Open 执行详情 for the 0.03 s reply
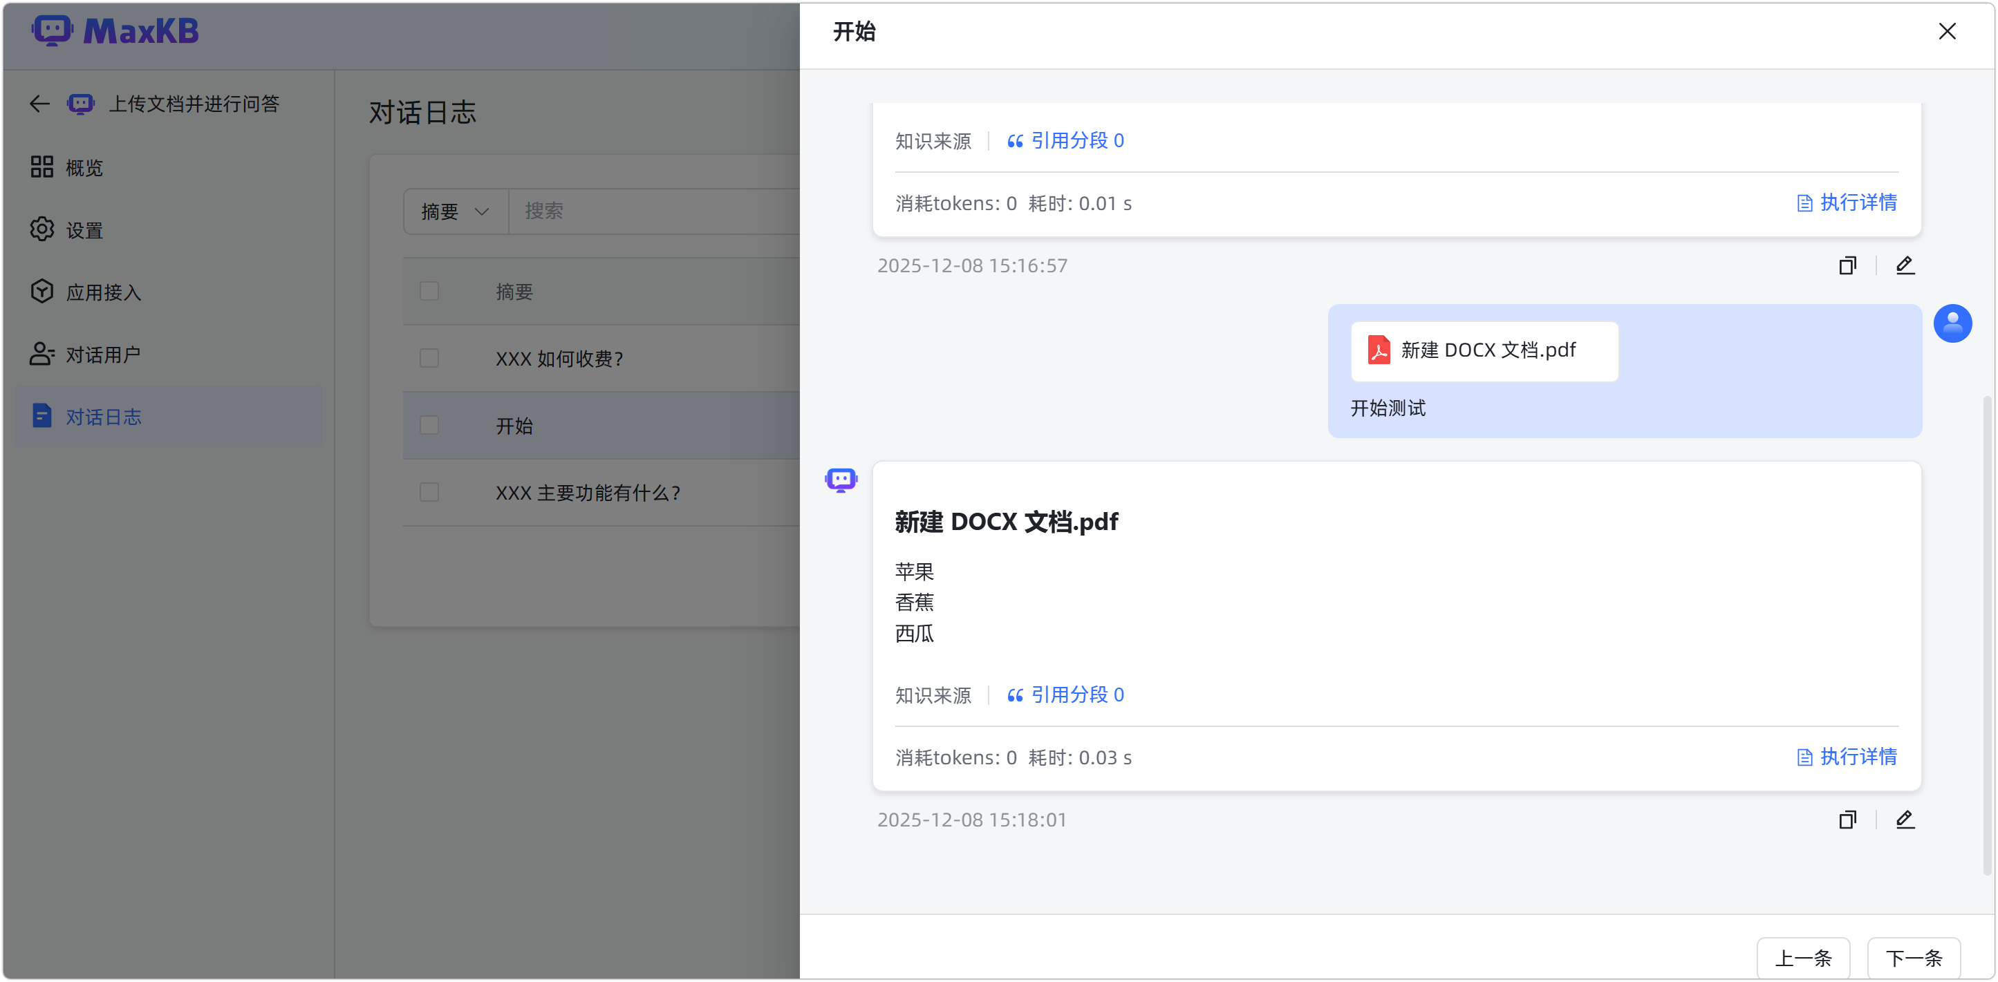The image size is (1998, 982). [1847, 757]
